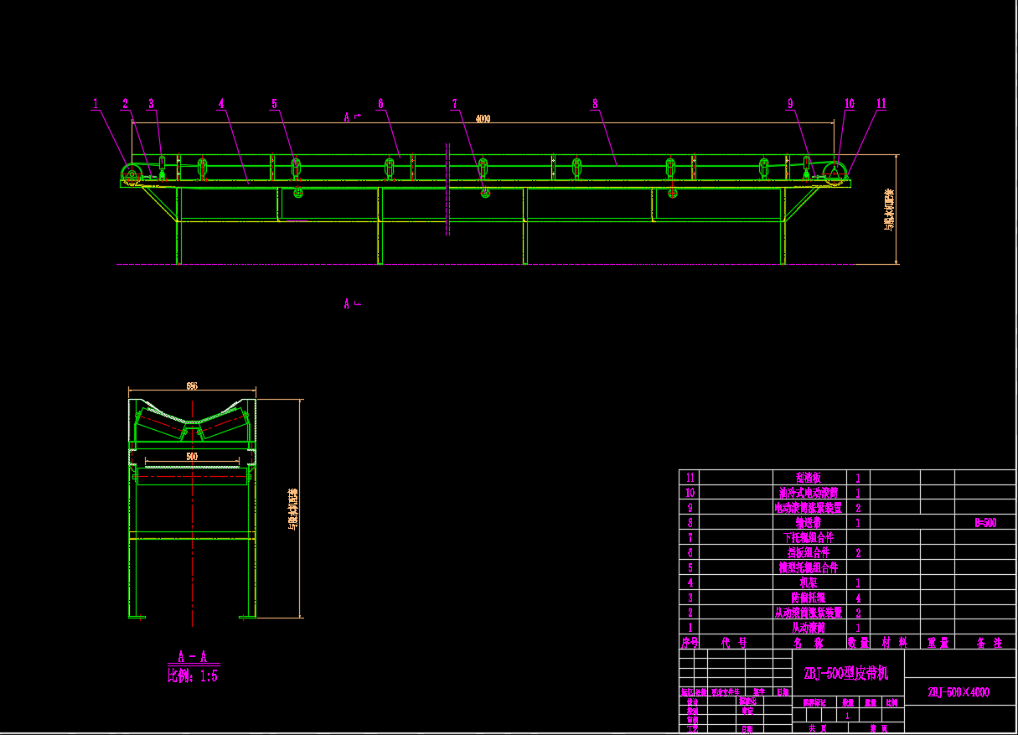Select the A - A section title
The width and height of the screenshot is (1018, 735).
coord(192,656)
